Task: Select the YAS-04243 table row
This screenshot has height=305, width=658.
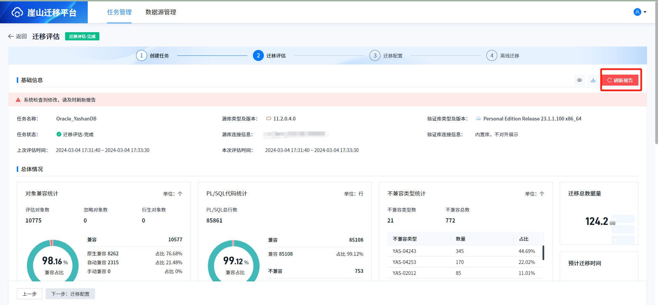Action: pyautogui.click(x=464, y=251)
